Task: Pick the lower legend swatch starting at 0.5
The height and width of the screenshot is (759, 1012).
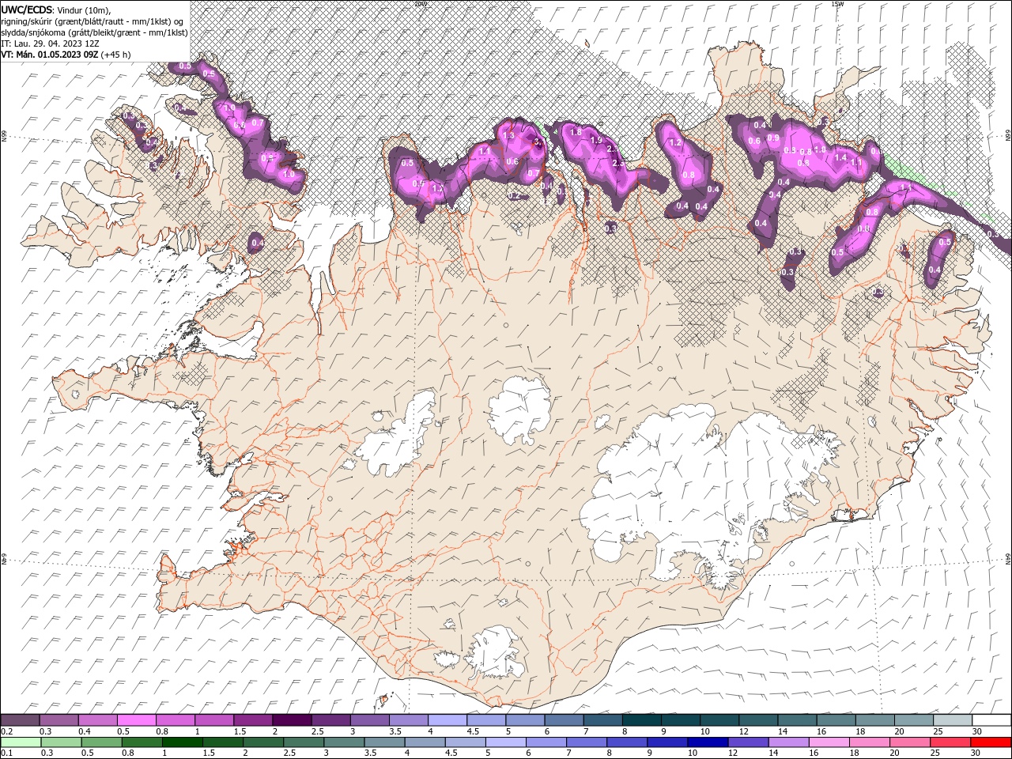Action: [x=101, y=742]
